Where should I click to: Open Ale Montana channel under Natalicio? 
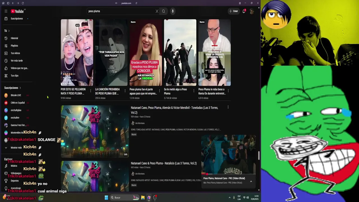click(140, 174)
